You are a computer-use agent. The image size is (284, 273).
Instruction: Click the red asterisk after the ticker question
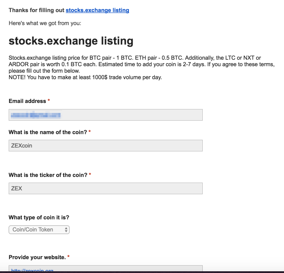click(x=90, y=174)
